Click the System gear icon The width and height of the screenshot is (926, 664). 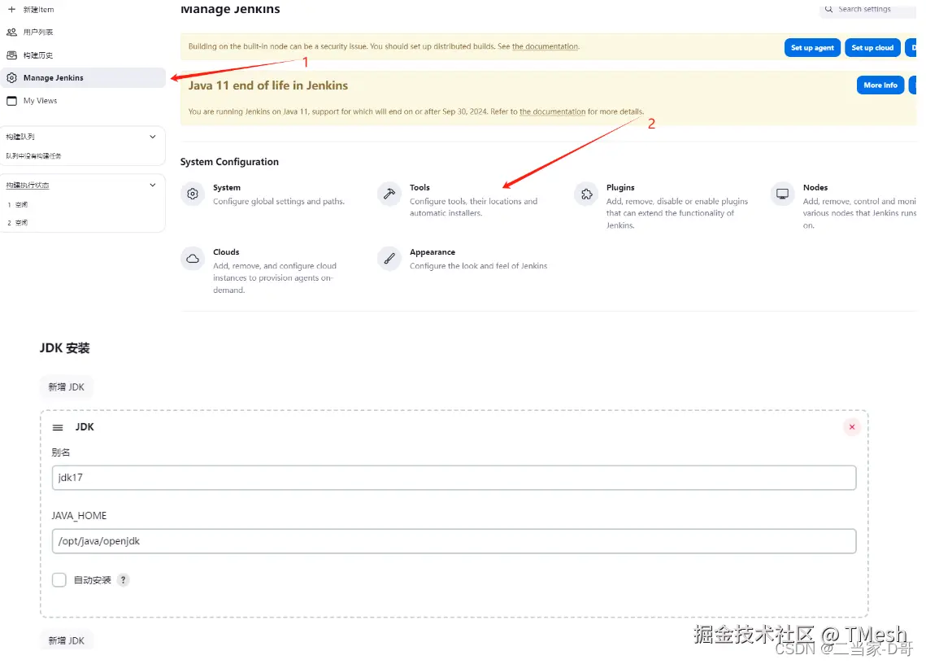pos(193,194)
